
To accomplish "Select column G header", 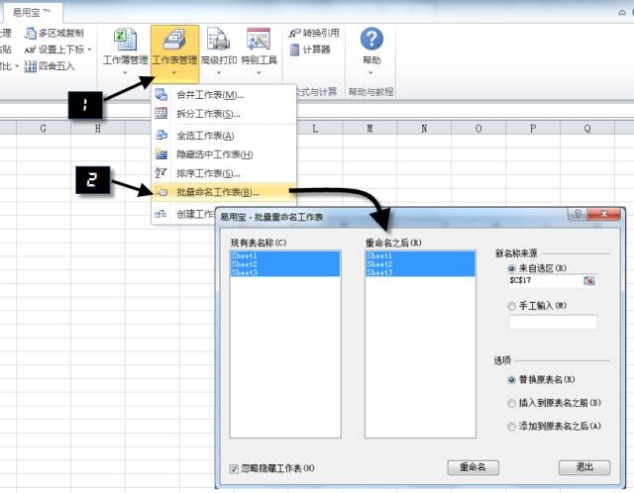I will click(44, 129).
